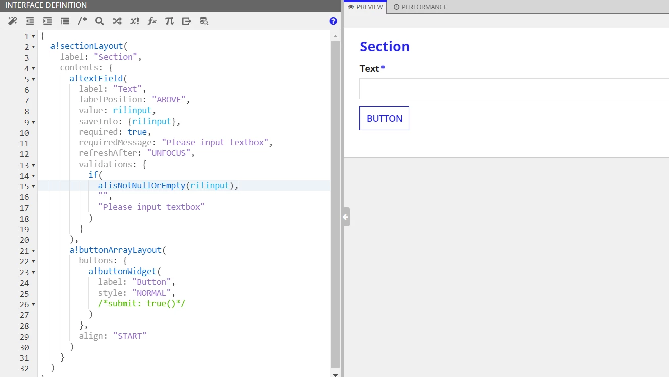The height and width of the screenshot is (377, 669).
Task: Click the "Section" heading in preview
Action: point(385,47)
